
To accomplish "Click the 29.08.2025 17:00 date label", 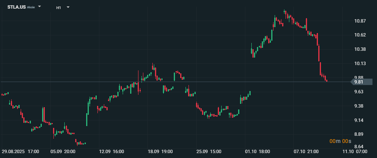I will [x=20, y=152].
